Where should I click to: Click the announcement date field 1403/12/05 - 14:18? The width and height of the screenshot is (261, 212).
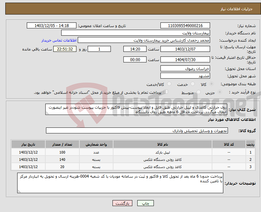coord(51,25)
